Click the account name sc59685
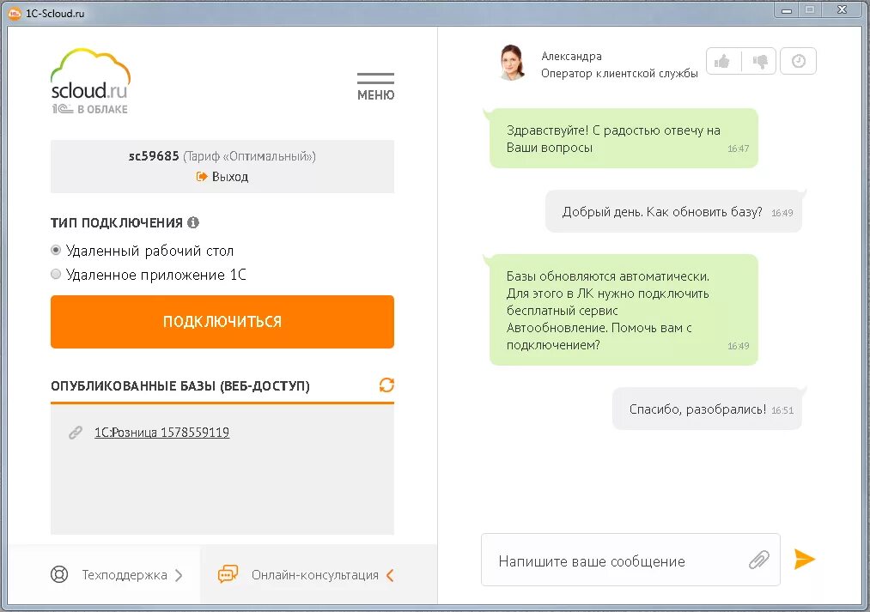870x612 pixels. pyautogui.click(x=154, y=156)
